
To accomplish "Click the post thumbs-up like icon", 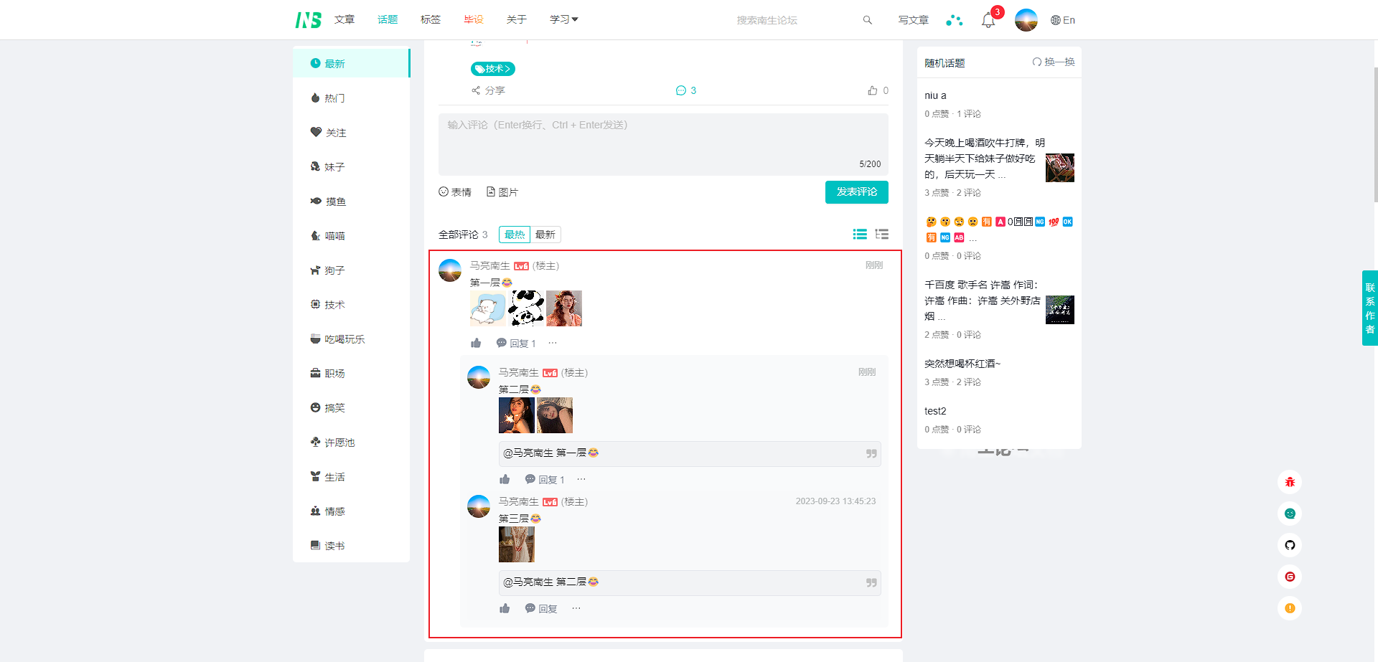I will pyautogui.click(x=873, y=90).
